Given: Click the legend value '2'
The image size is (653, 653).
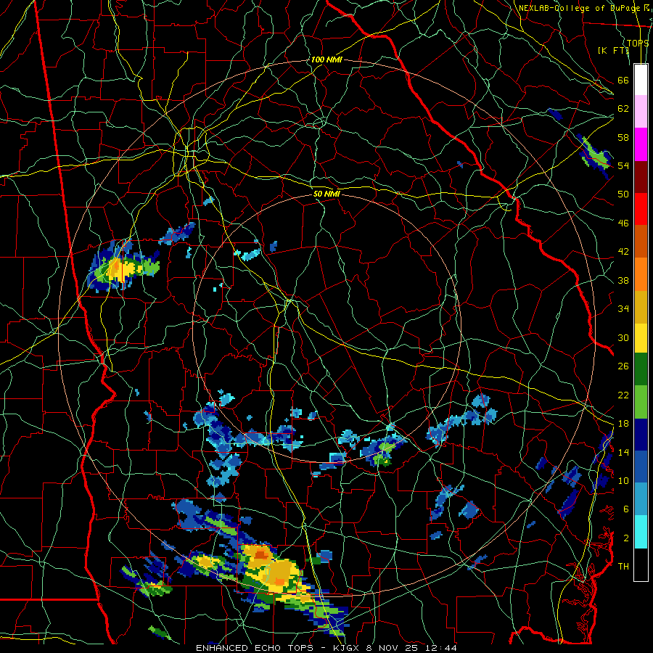Looking at the screenshot, I should click(626, 538).
